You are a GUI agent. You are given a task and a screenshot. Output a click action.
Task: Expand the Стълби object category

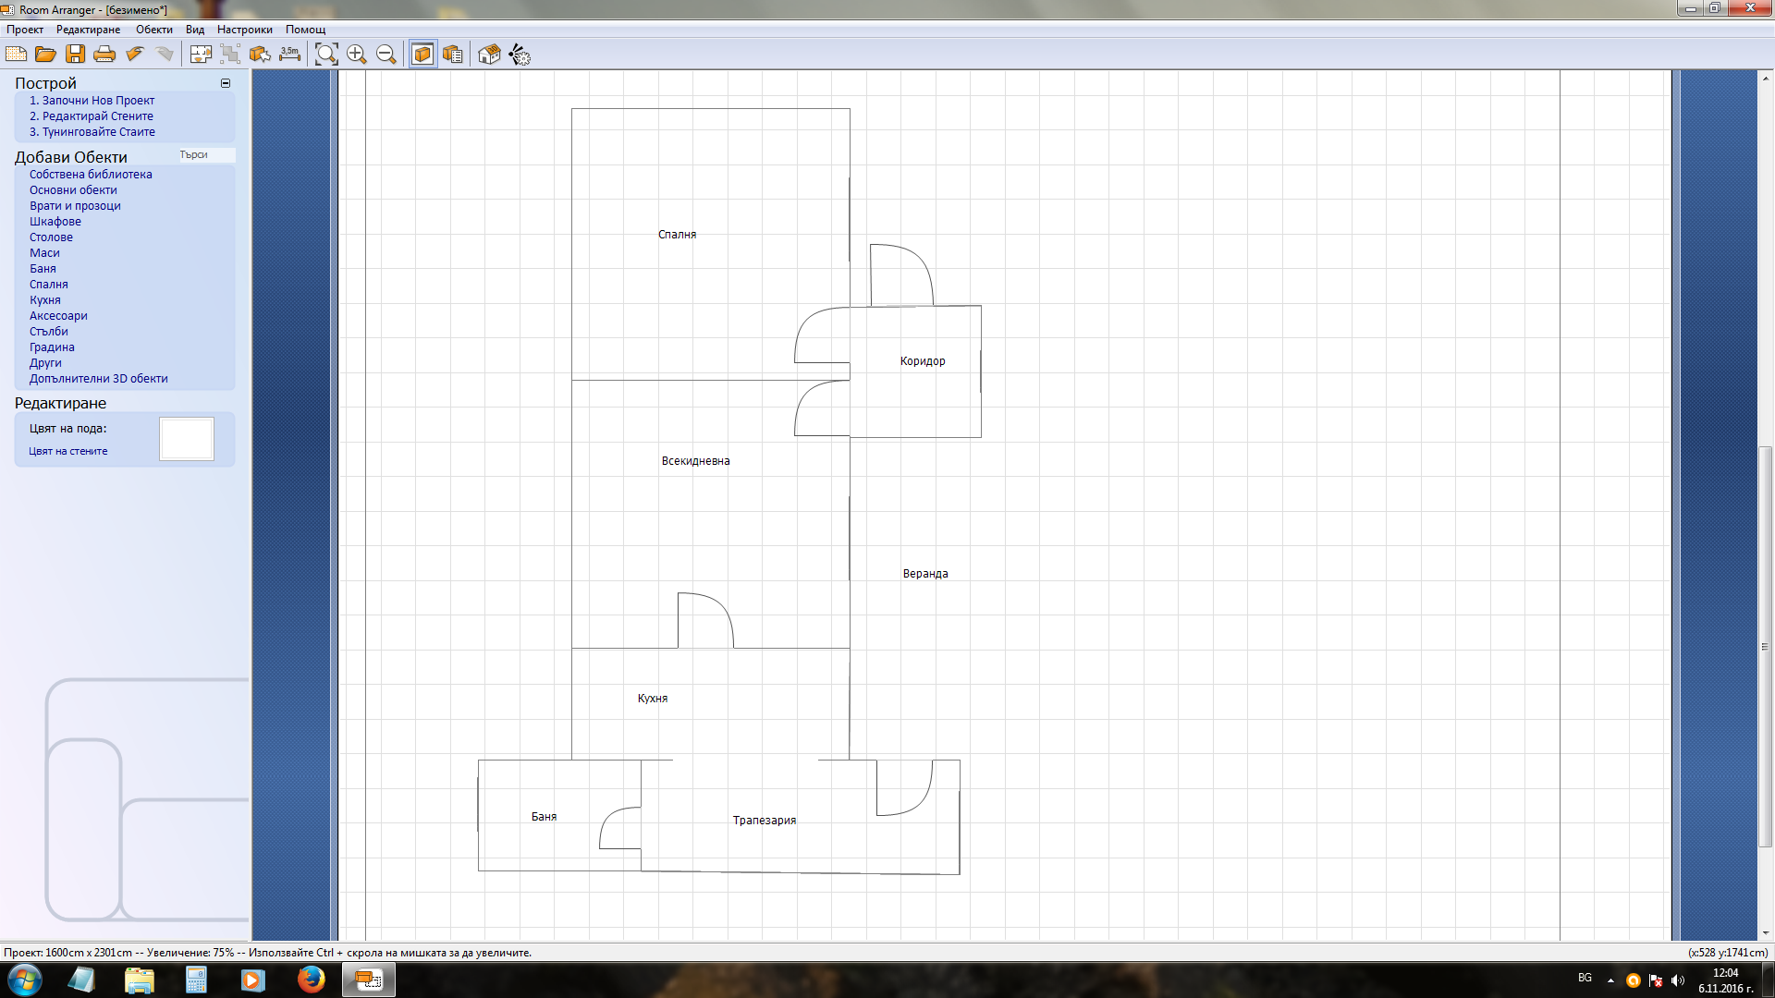pos(49,332)
